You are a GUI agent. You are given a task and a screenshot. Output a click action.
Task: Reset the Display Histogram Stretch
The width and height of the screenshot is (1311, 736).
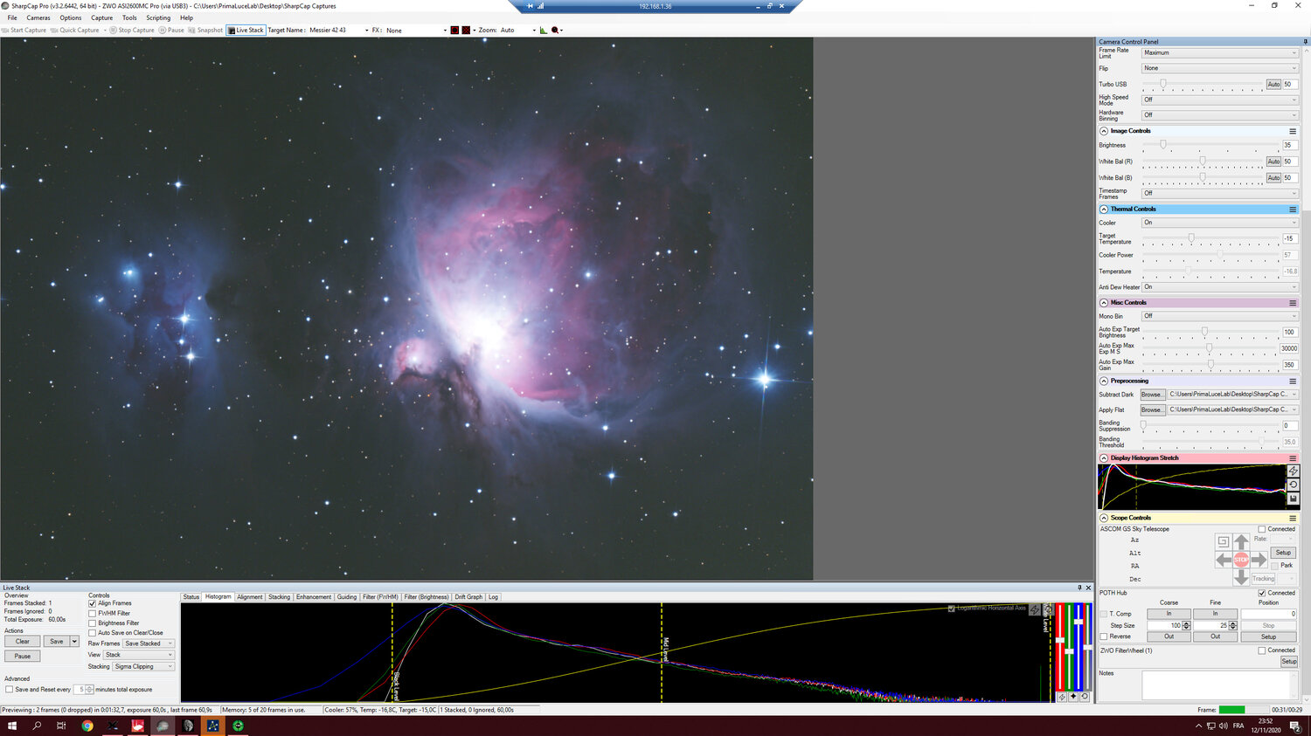[1293, 485]
